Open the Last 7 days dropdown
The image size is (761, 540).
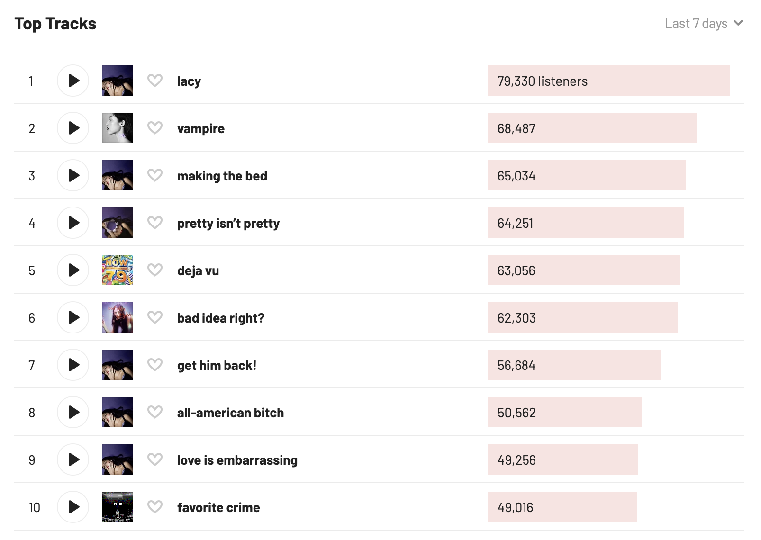pyautogui.click(x=703, y=24)
